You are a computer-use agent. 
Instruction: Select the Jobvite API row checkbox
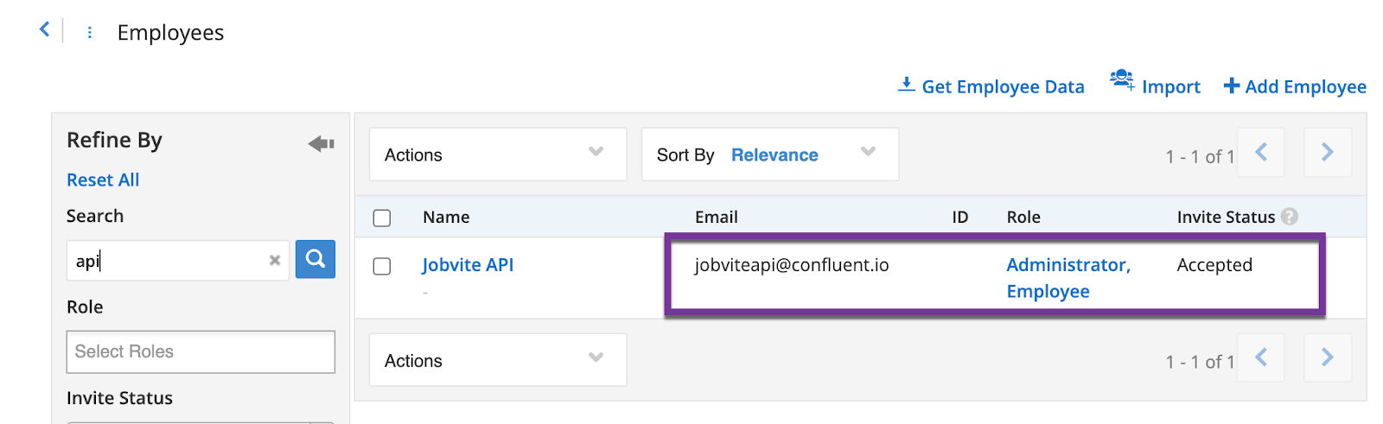(382, 266)
